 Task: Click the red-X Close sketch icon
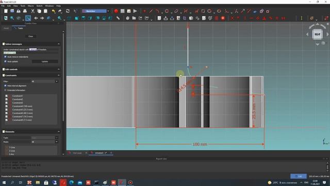pos(223,19)
